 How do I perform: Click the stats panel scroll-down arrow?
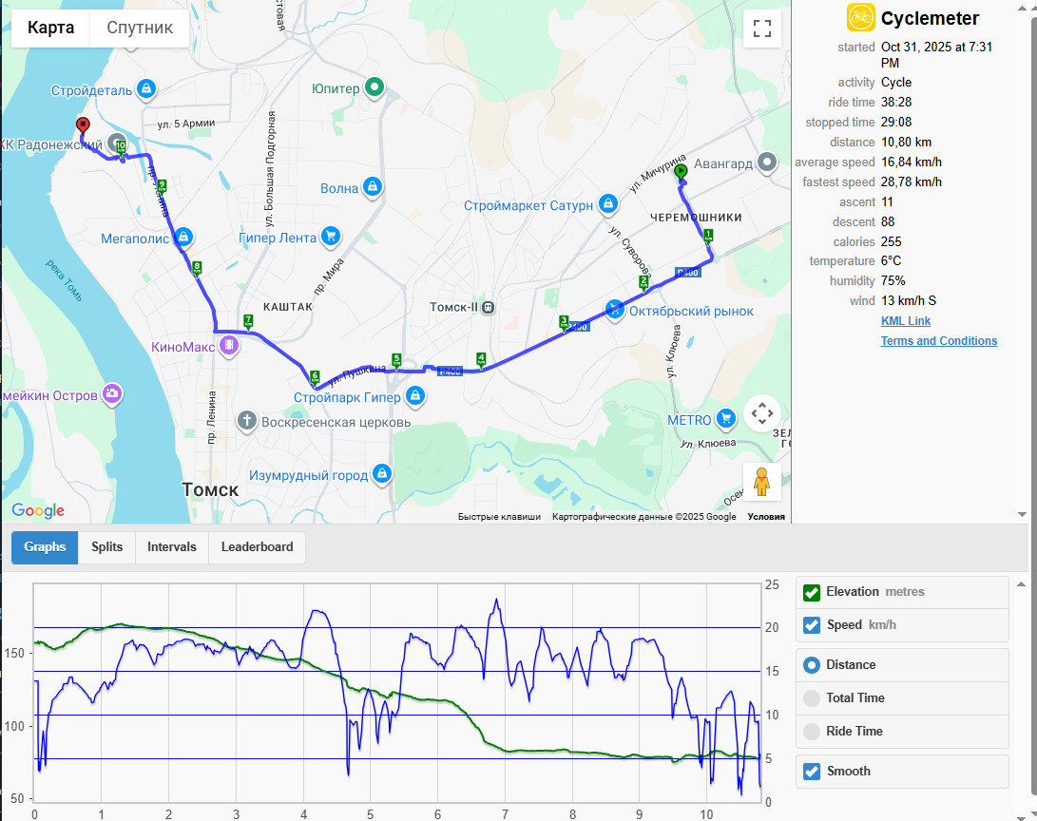coord(1022,514)
